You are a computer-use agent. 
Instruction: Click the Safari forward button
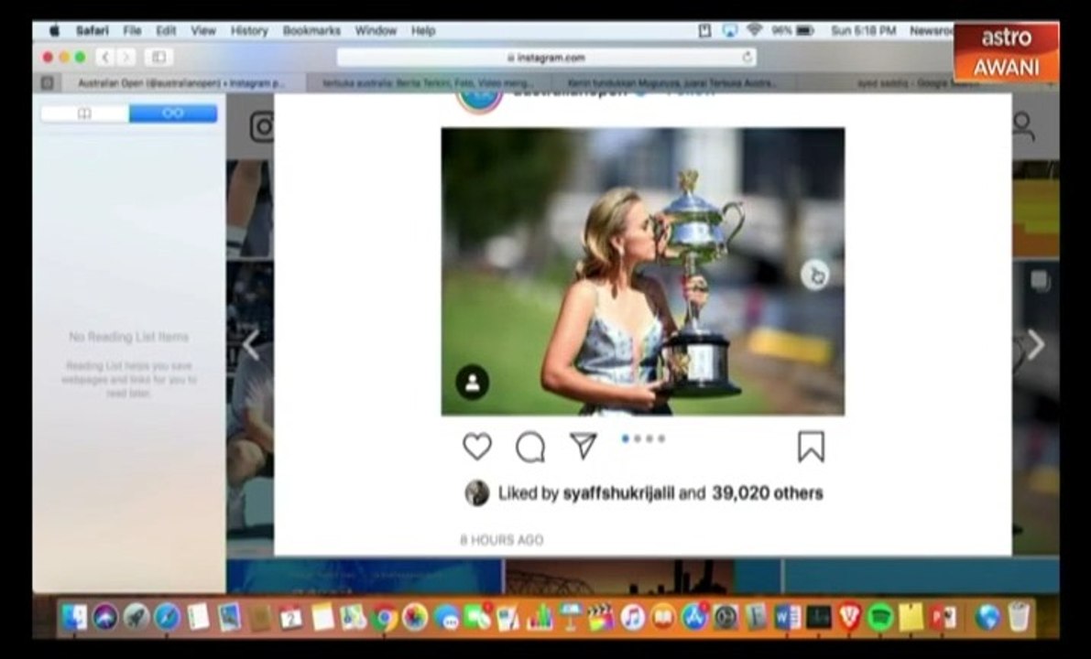point(125,57)
